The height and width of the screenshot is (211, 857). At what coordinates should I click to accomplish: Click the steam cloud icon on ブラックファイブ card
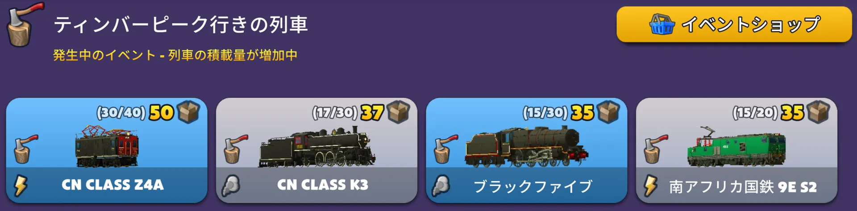click(441, 186)
